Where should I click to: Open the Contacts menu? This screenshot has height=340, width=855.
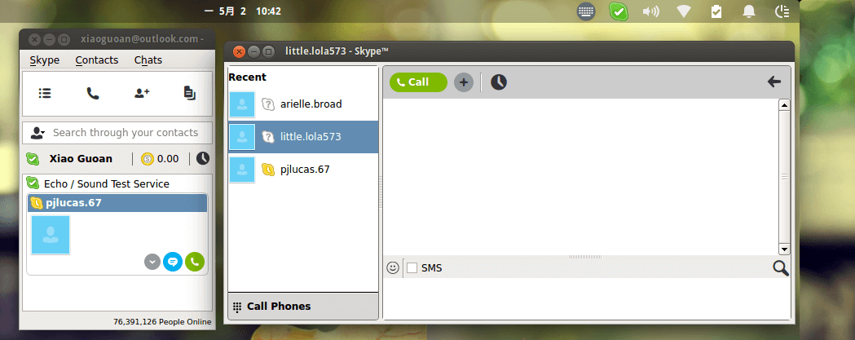96,60
